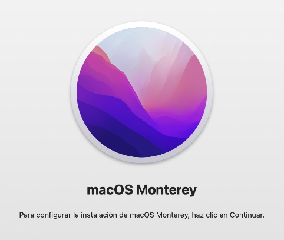This screenshot has height=240, width=284.
Task: Click the macOS Monterey installer icon
Action: click(x=141, y=92)
